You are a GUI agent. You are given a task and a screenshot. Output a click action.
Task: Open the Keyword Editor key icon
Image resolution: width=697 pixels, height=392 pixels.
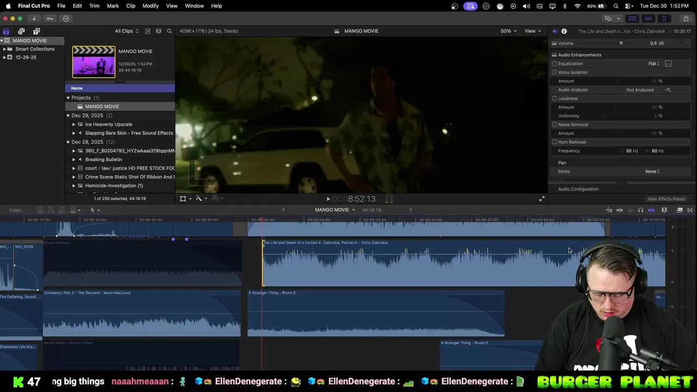click(50, 19)
